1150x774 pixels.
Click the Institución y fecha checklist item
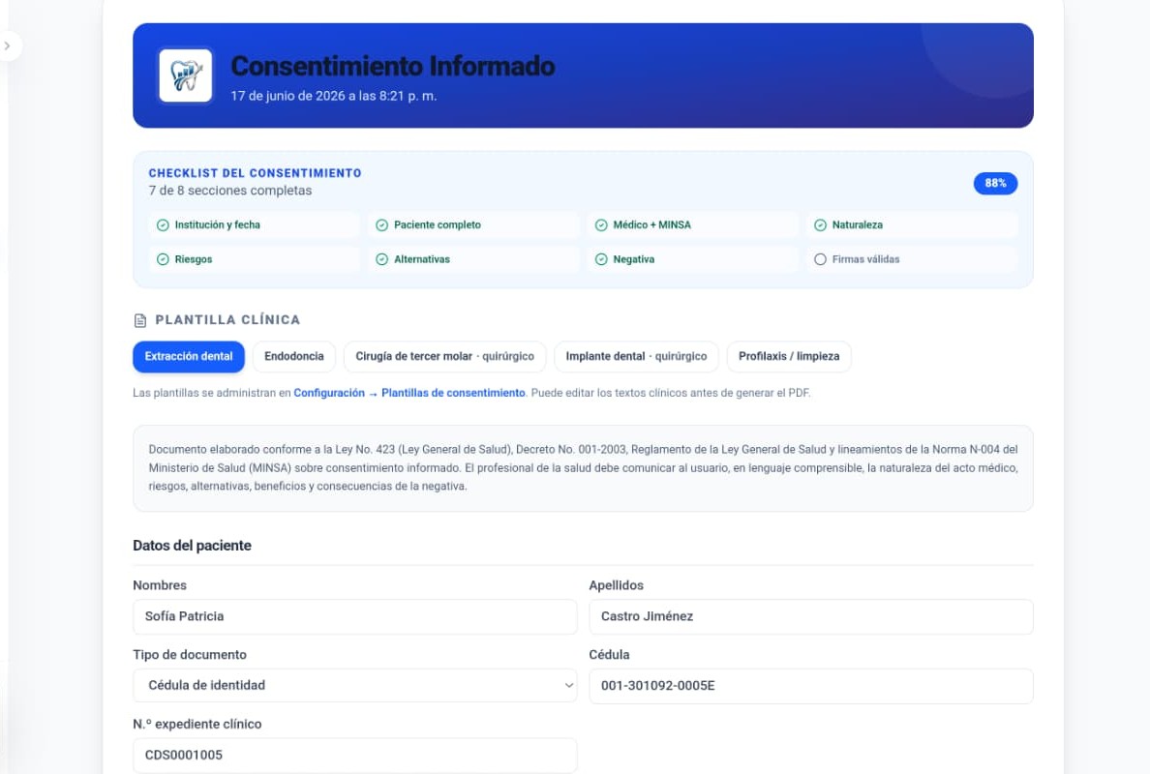click(x=254, y=225)
